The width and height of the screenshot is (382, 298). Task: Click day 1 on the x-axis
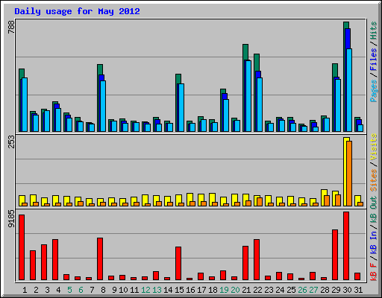[25, 290]
